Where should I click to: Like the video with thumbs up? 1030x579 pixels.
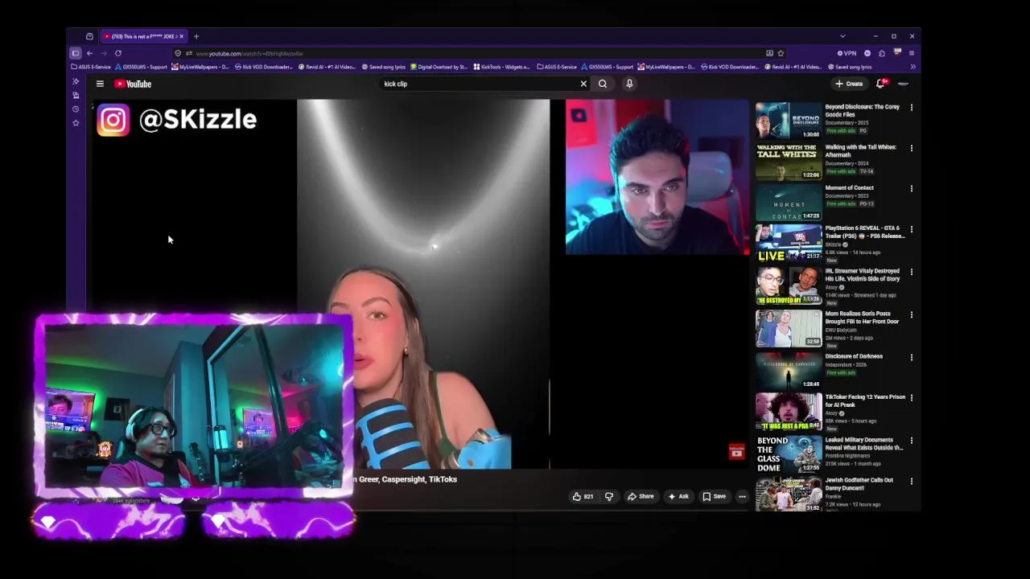(583, 496)
